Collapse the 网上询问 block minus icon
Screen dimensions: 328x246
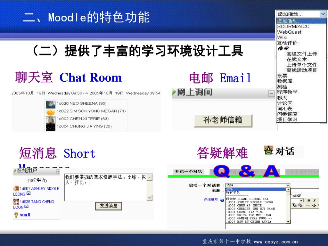[271, 94]
